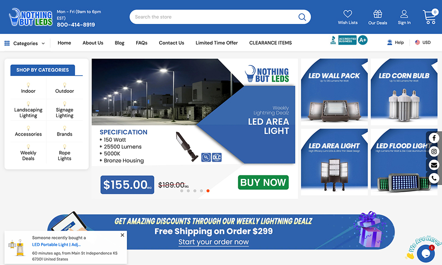Image resolution: width=442 pixels, height=265 pixels.
Task: Follow the Start your order now link
Action: (213, 242)
